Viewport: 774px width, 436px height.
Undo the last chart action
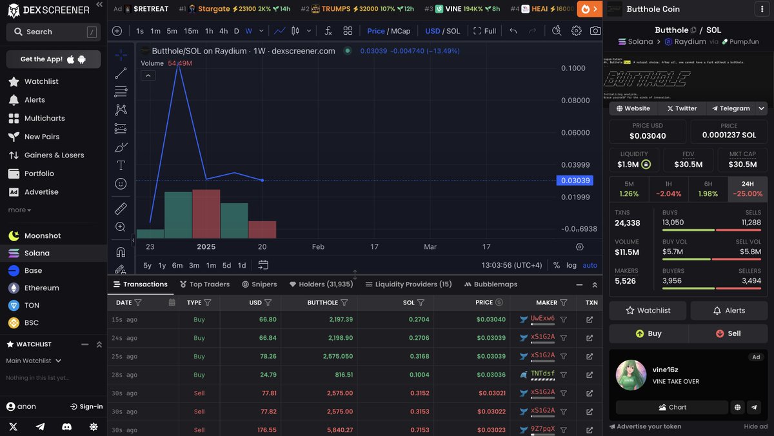[x=513, y=31]
